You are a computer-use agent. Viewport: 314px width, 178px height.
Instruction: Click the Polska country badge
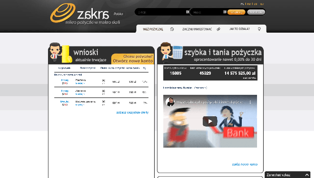pyautogui.click(x=118, y=14)
